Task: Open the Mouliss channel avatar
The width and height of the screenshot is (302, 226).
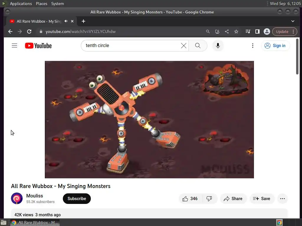Action: [17, 198]
